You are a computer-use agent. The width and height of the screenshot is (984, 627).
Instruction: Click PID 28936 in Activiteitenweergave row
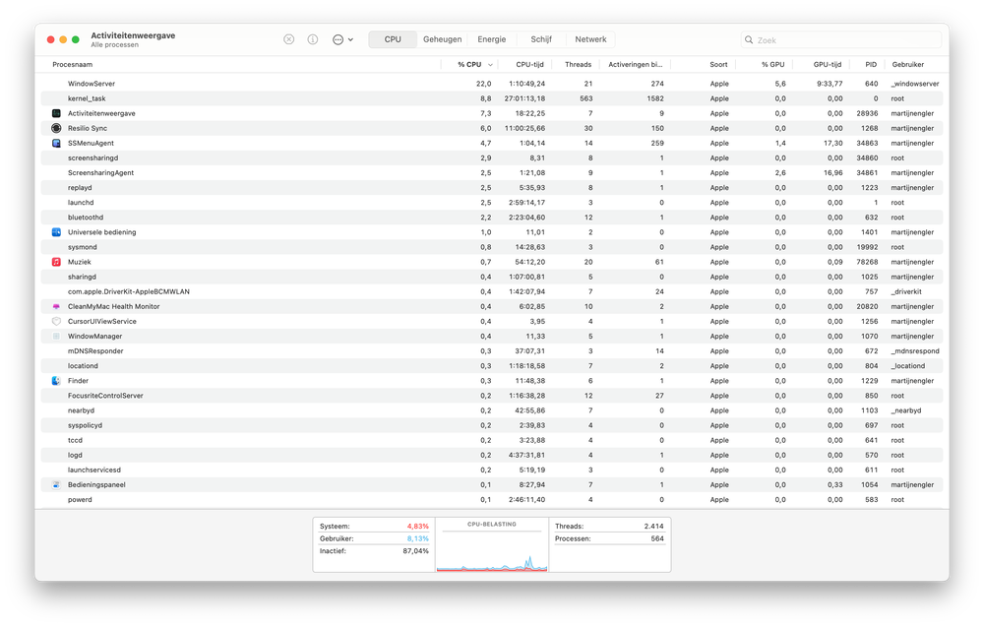(867, 113)
